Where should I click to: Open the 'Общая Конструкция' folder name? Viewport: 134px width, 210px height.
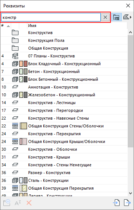48,48
